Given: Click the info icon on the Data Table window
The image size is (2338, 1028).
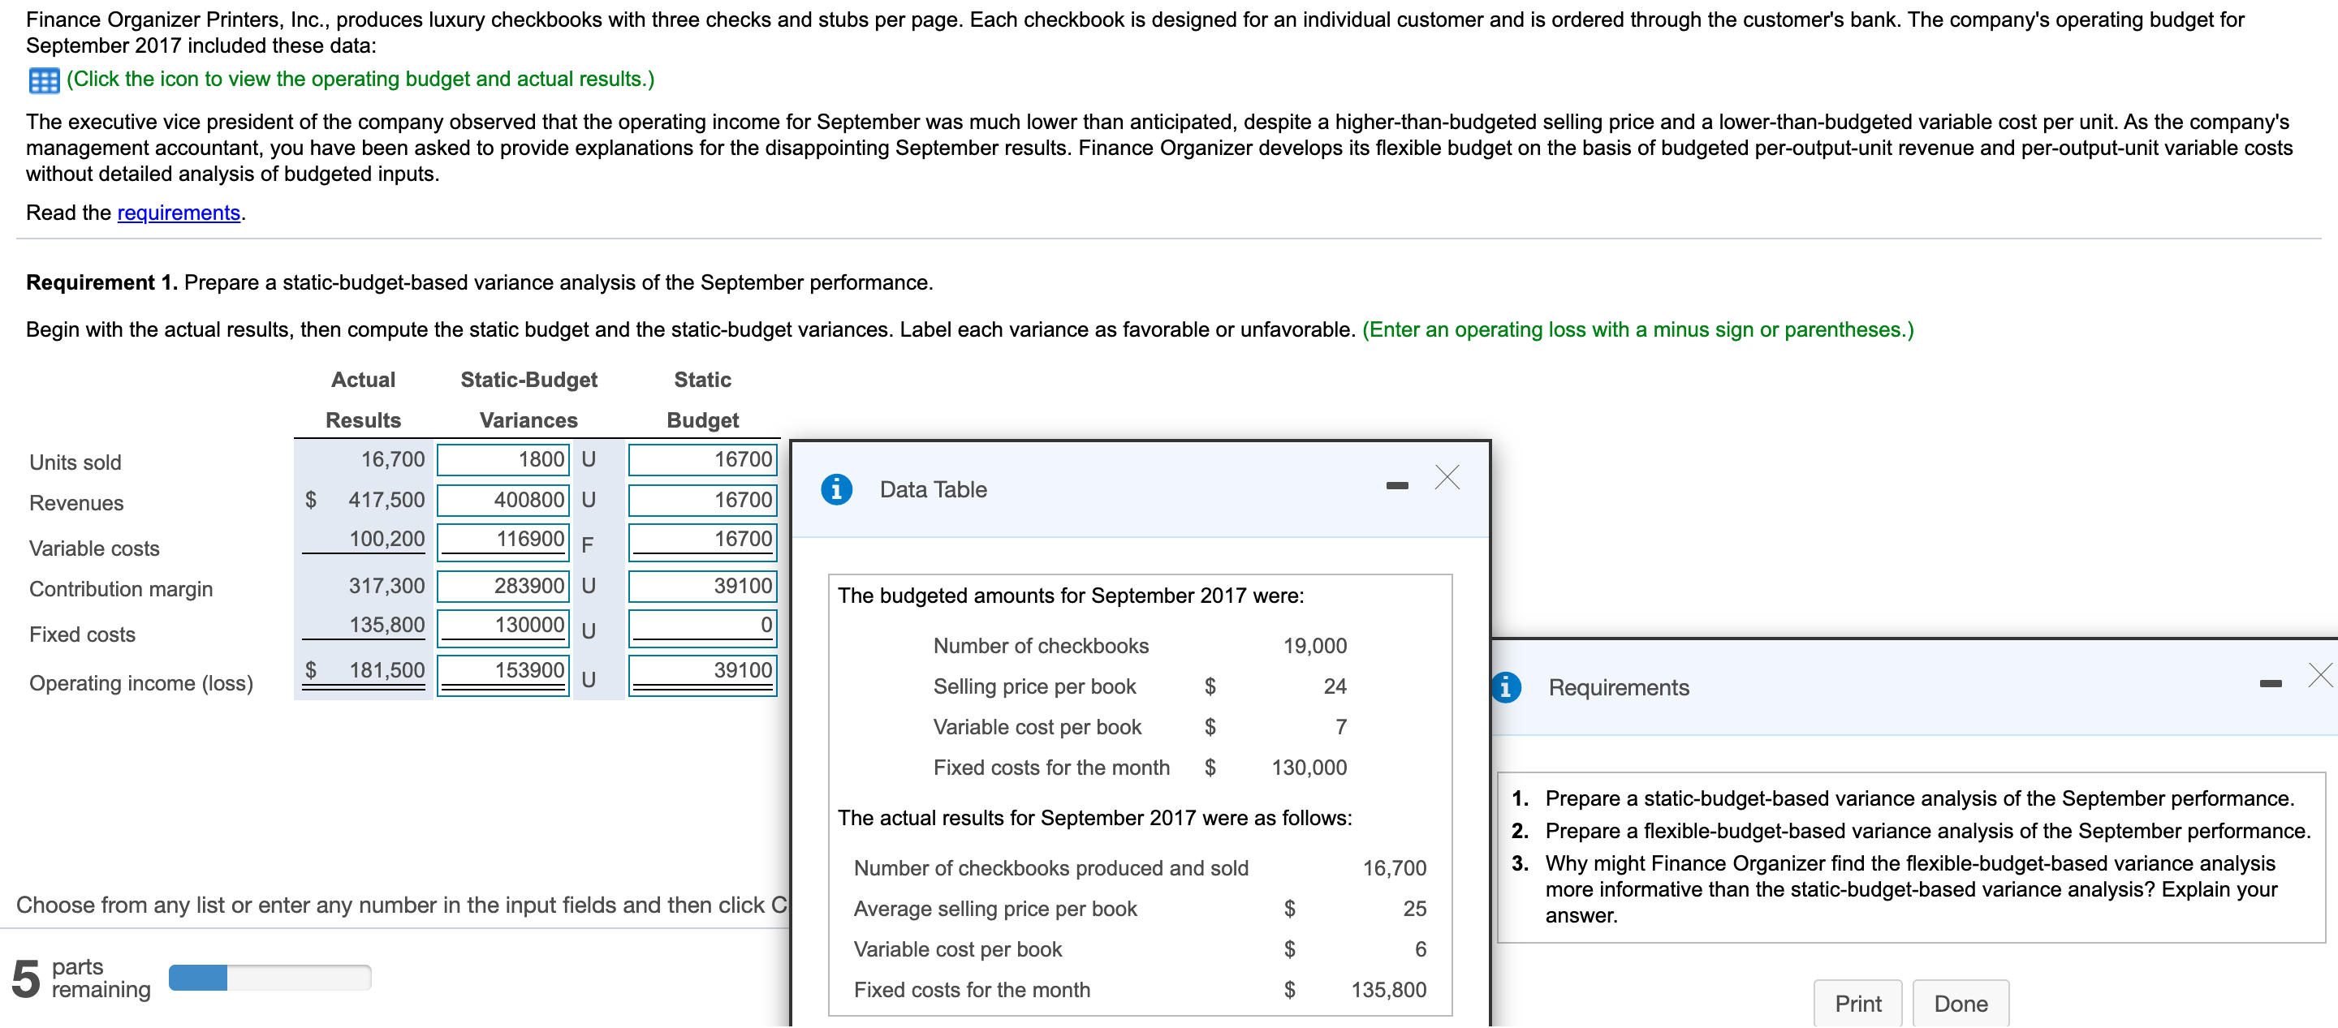Looking at the screenshot, I should point(836,489).
